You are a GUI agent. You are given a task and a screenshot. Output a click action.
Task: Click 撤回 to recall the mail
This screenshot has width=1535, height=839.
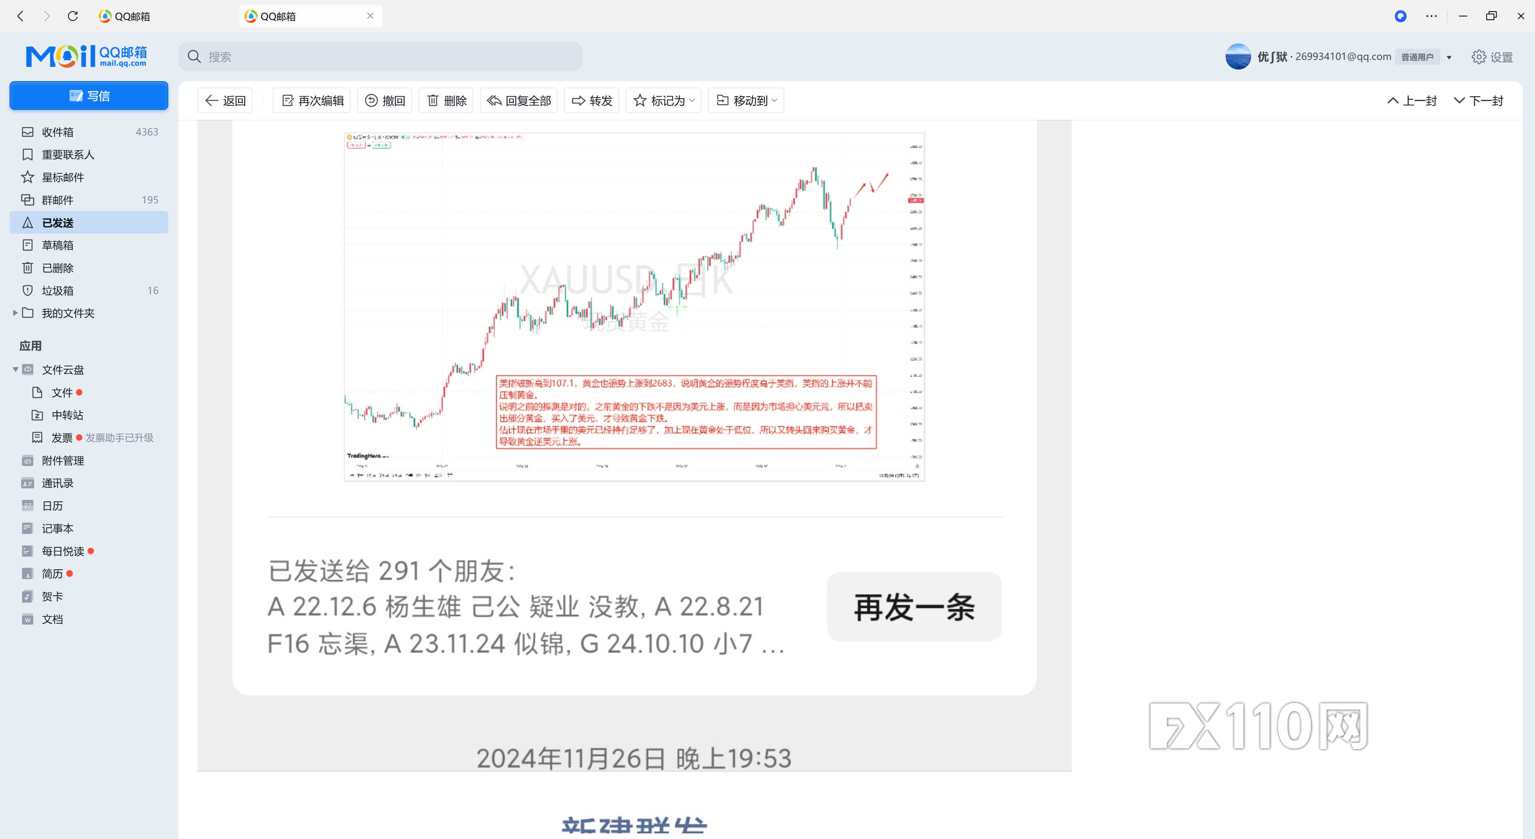385,101
